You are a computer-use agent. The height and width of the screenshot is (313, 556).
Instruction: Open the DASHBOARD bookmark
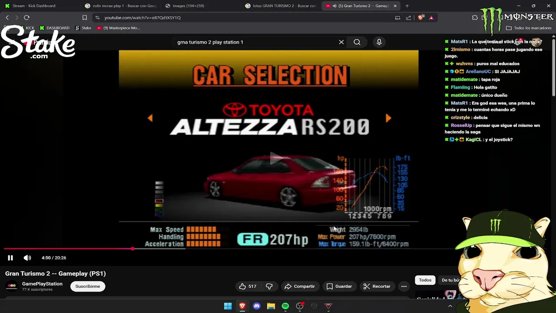pyautogui.click(x=55, y=28)
